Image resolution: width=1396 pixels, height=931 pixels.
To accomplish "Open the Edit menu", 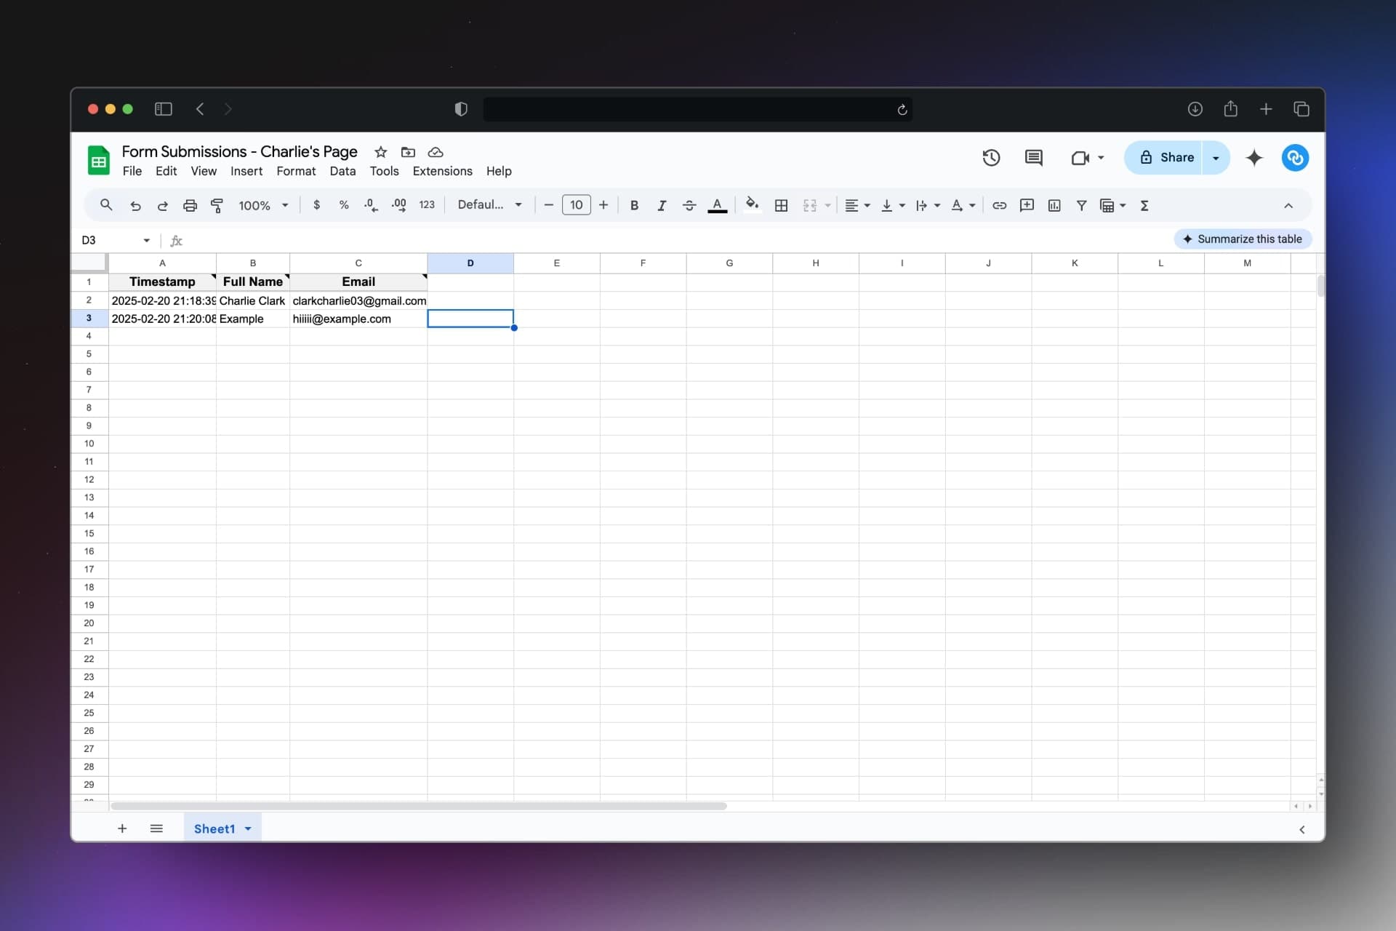I will 166,171.
